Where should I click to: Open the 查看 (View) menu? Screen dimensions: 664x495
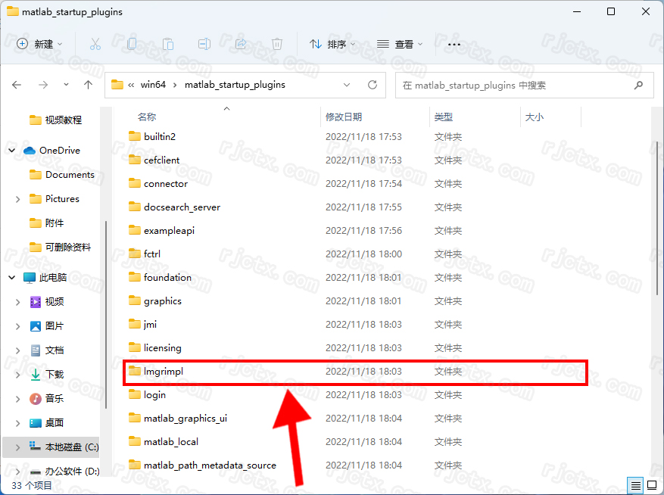click(x=400, y=44)
